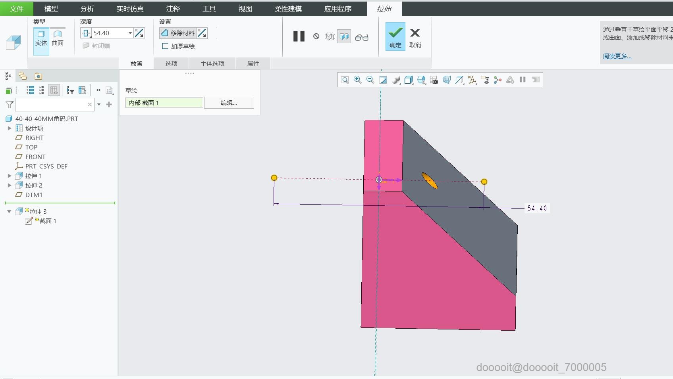Collapse the 拉伸 3 feature node

[x=9, y=211]
